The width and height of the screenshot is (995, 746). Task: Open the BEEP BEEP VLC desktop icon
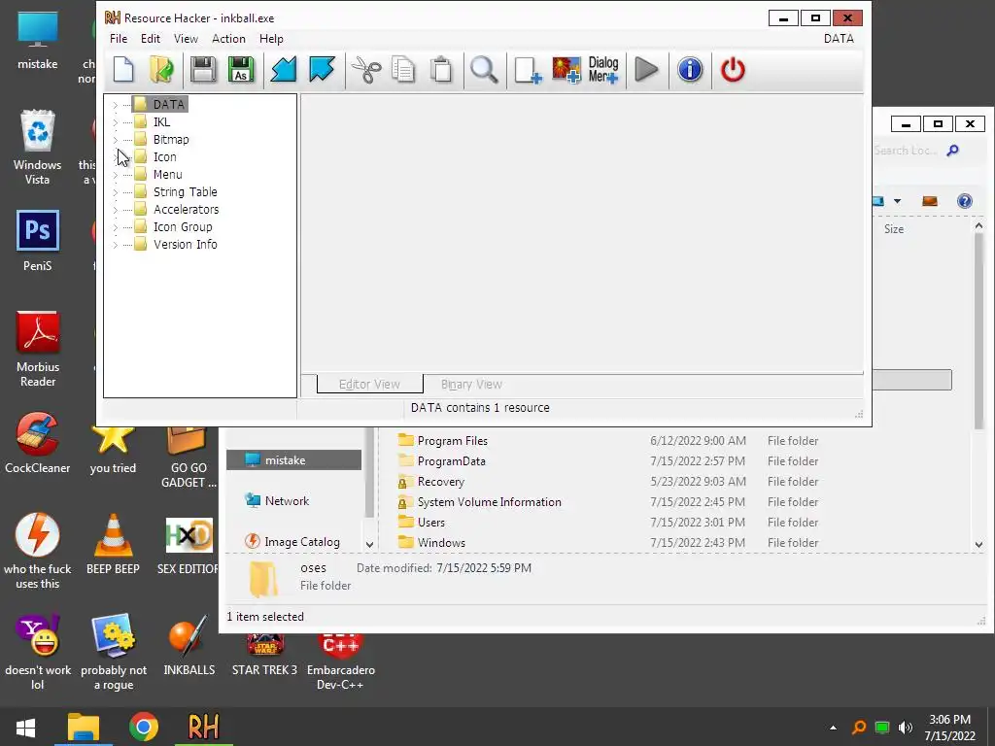tap(113, 544)
